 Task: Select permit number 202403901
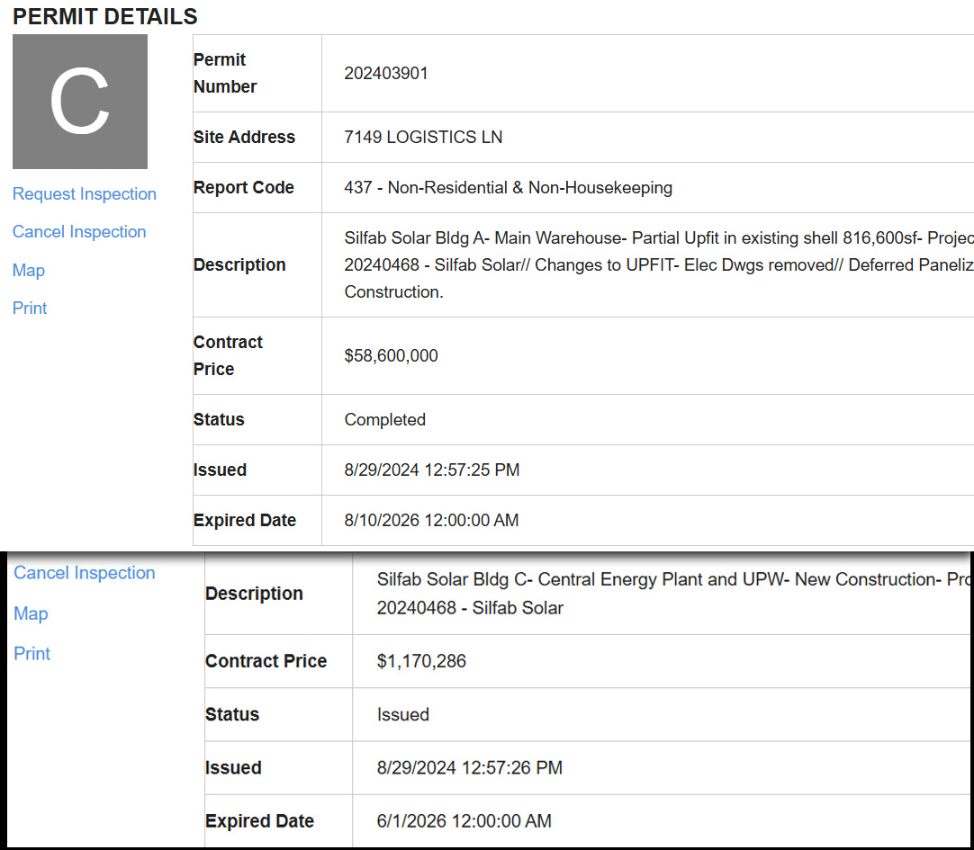386,74
